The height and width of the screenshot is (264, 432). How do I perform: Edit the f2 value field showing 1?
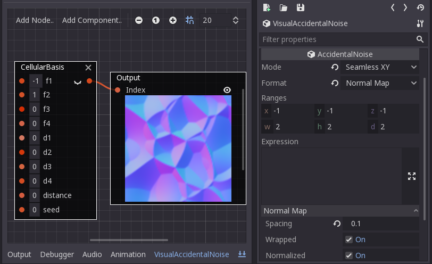[x=35, y=95]
